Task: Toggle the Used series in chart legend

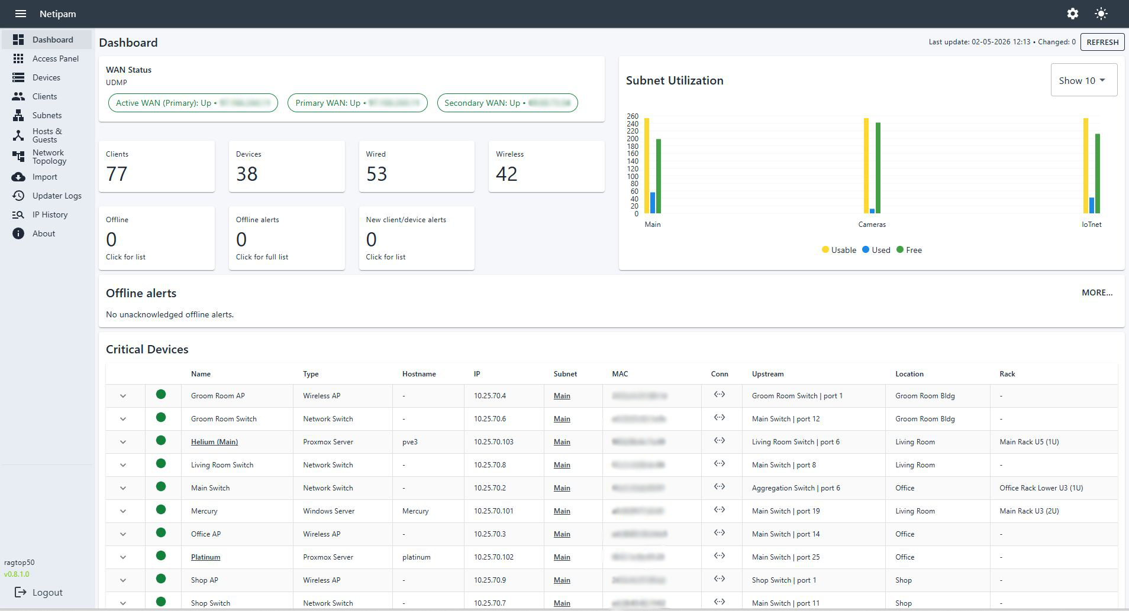Action: tap(876, 250)
